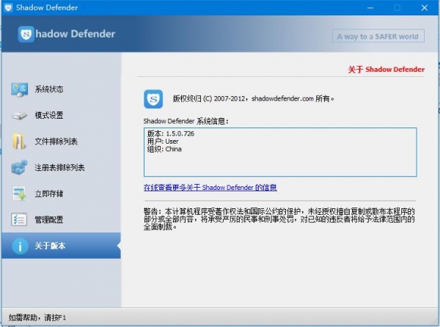Open online Shadow Defender info link
Screen dimensions: 440x327
click(210, 188)
